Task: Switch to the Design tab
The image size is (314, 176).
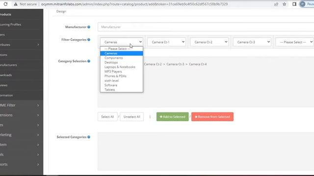Action: click(x=61, y=11)
